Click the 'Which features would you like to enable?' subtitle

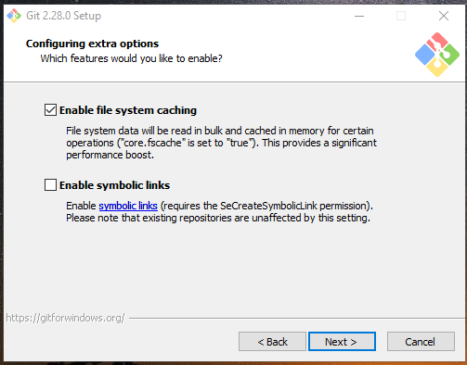point(131,58)
